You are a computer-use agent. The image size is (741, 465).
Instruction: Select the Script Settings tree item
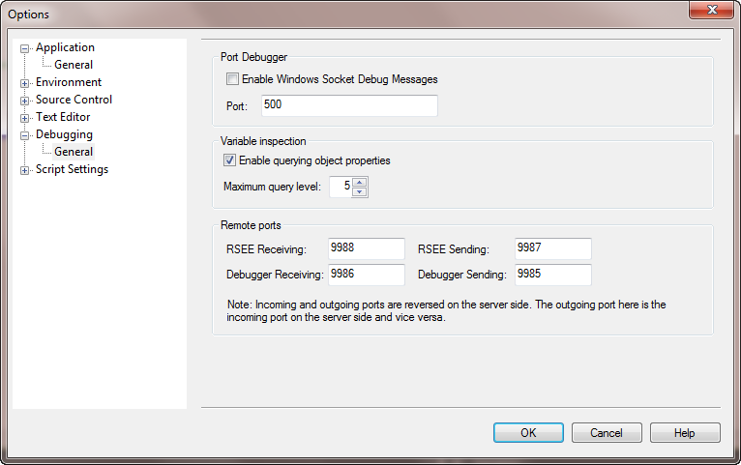coord(72,169)
